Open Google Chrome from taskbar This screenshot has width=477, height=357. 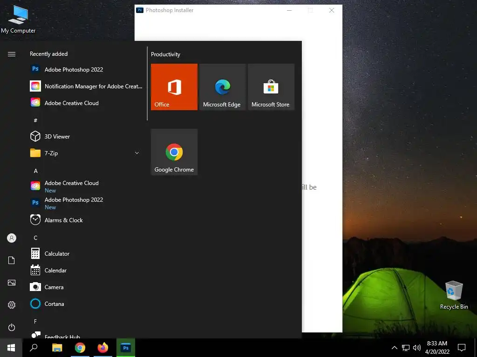click(80, 348)
